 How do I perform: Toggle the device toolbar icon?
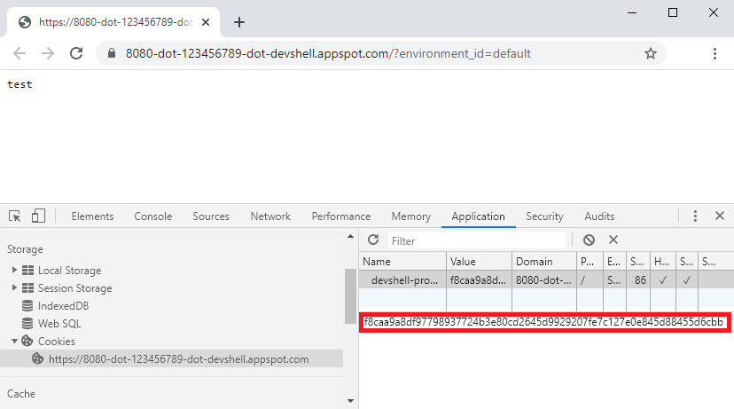[x=38, y=216]
